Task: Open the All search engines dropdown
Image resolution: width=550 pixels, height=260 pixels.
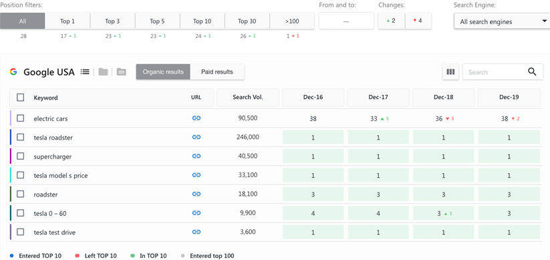Action: [502, 21]
